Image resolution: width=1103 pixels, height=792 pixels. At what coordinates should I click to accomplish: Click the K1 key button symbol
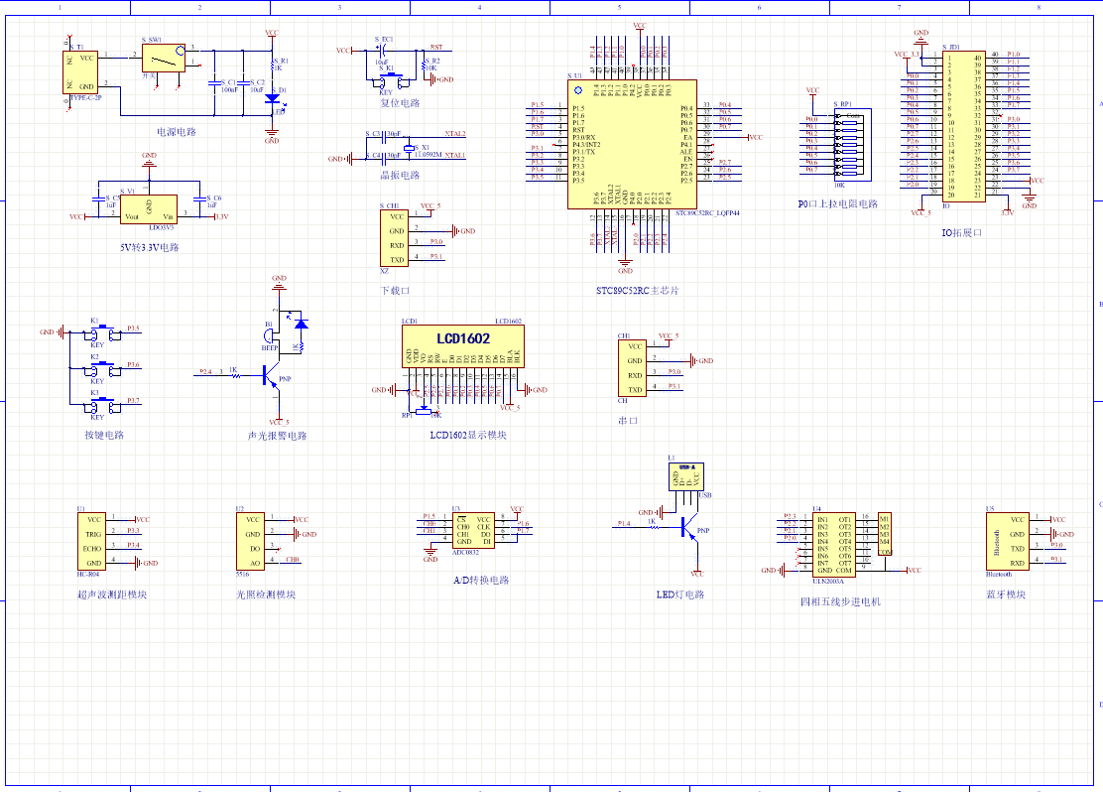coord(97,332)
